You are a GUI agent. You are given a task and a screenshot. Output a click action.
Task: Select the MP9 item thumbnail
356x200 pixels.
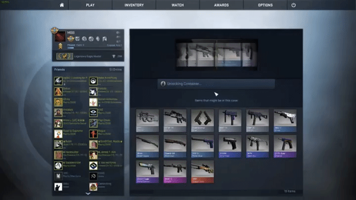(257, 146)
